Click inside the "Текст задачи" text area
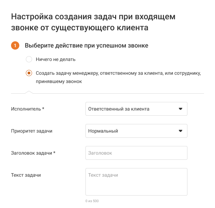This screenshot has height=208, width=215. [x=136, y=182]
